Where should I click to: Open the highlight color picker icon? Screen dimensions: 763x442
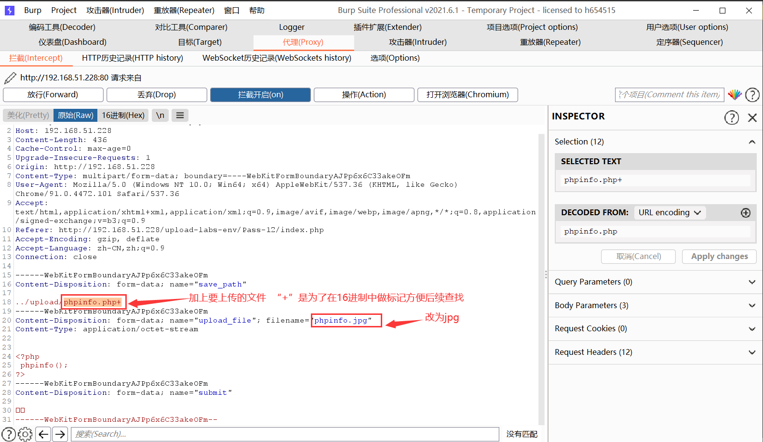[x=735, y=94]
